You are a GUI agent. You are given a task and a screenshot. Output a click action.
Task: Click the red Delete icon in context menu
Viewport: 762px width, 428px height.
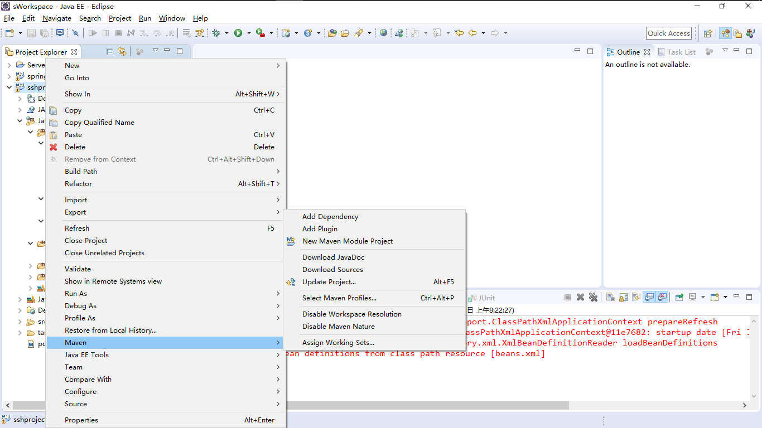click(x=54, y=147)
